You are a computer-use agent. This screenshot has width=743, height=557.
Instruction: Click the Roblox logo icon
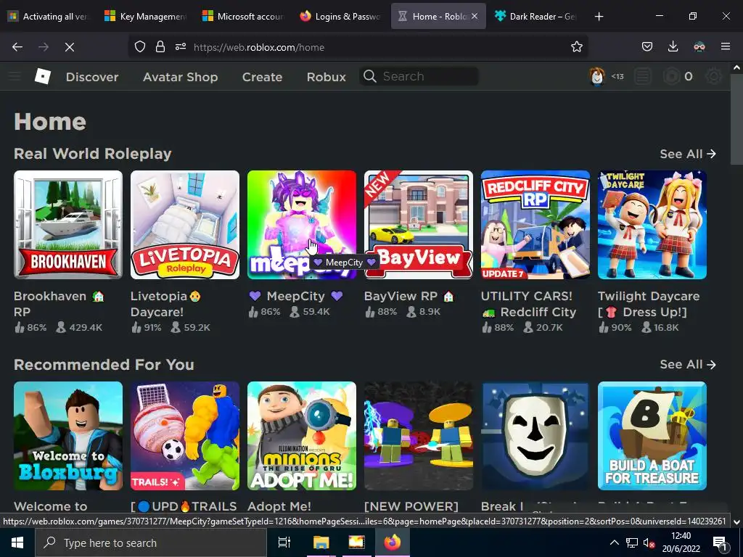click(43, 75)
